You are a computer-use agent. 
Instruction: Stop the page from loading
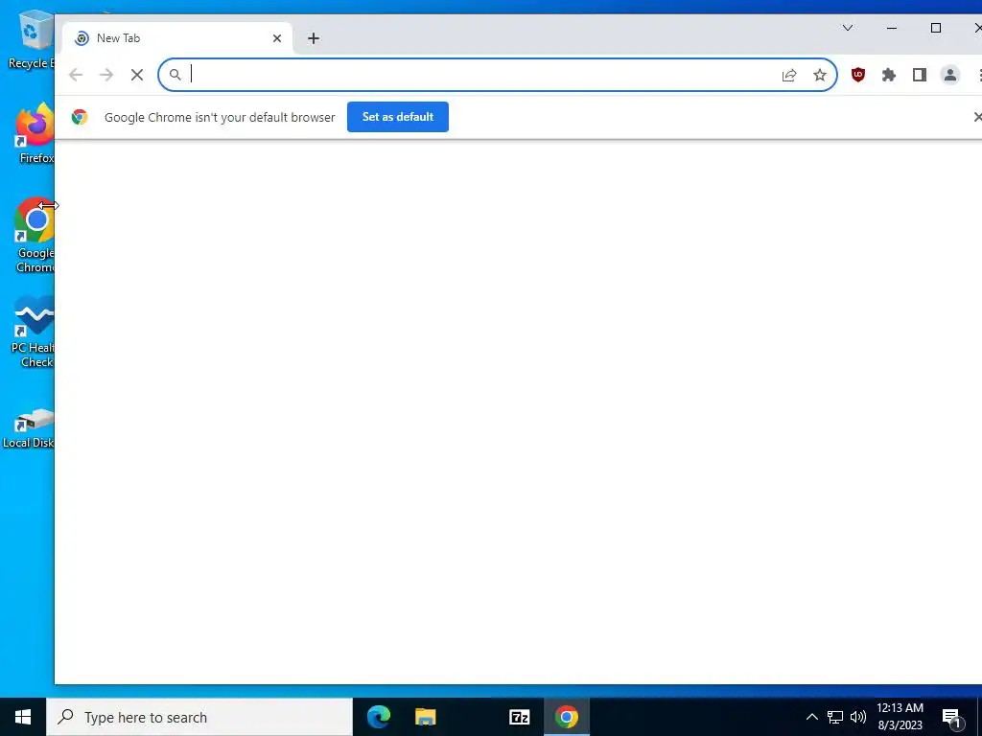point(137,75)
